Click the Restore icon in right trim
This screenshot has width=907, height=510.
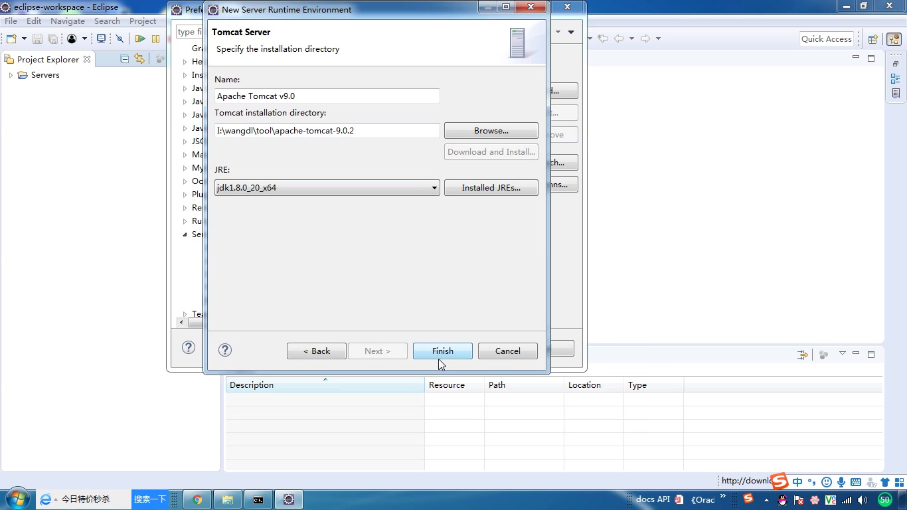pos(896,64)
